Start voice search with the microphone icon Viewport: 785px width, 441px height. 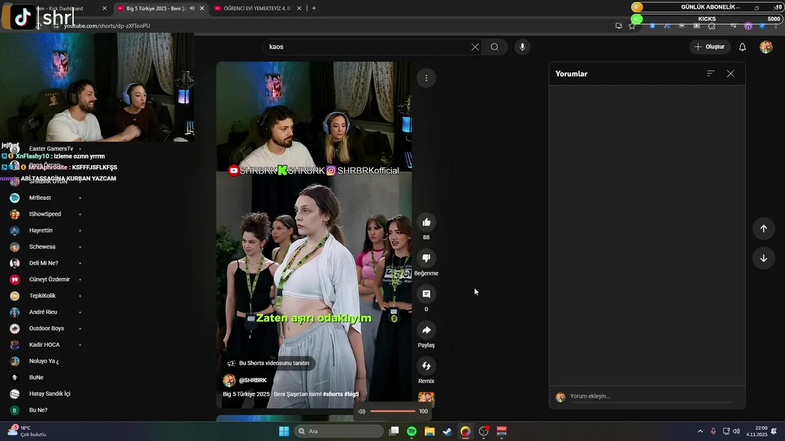(522, 47)
